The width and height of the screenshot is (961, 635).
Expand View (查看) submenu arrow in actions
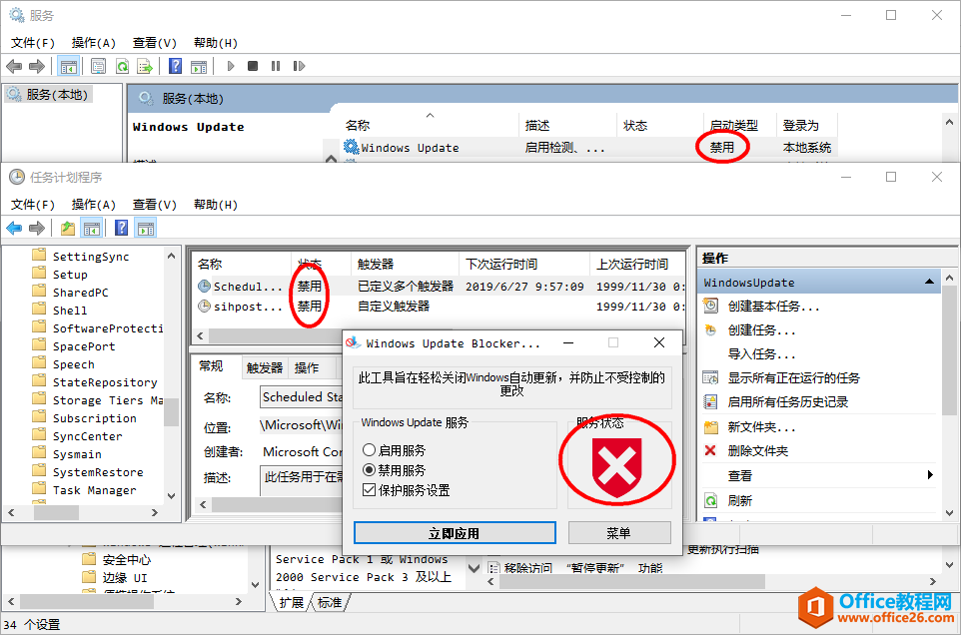click(x=930, y=475)
